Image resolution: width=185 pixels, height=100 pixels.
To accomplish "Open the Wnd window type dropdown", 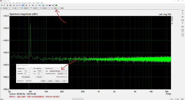I will (x=46, y=8).
